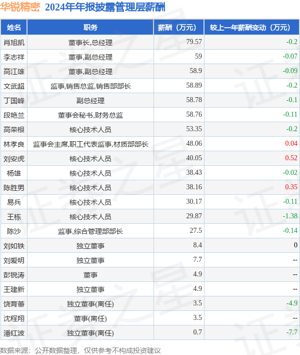Image resolution: width=300 pixels, height=355 pixels.
Task: Click the 职务 column header
Action: click(x=90, y=28)
